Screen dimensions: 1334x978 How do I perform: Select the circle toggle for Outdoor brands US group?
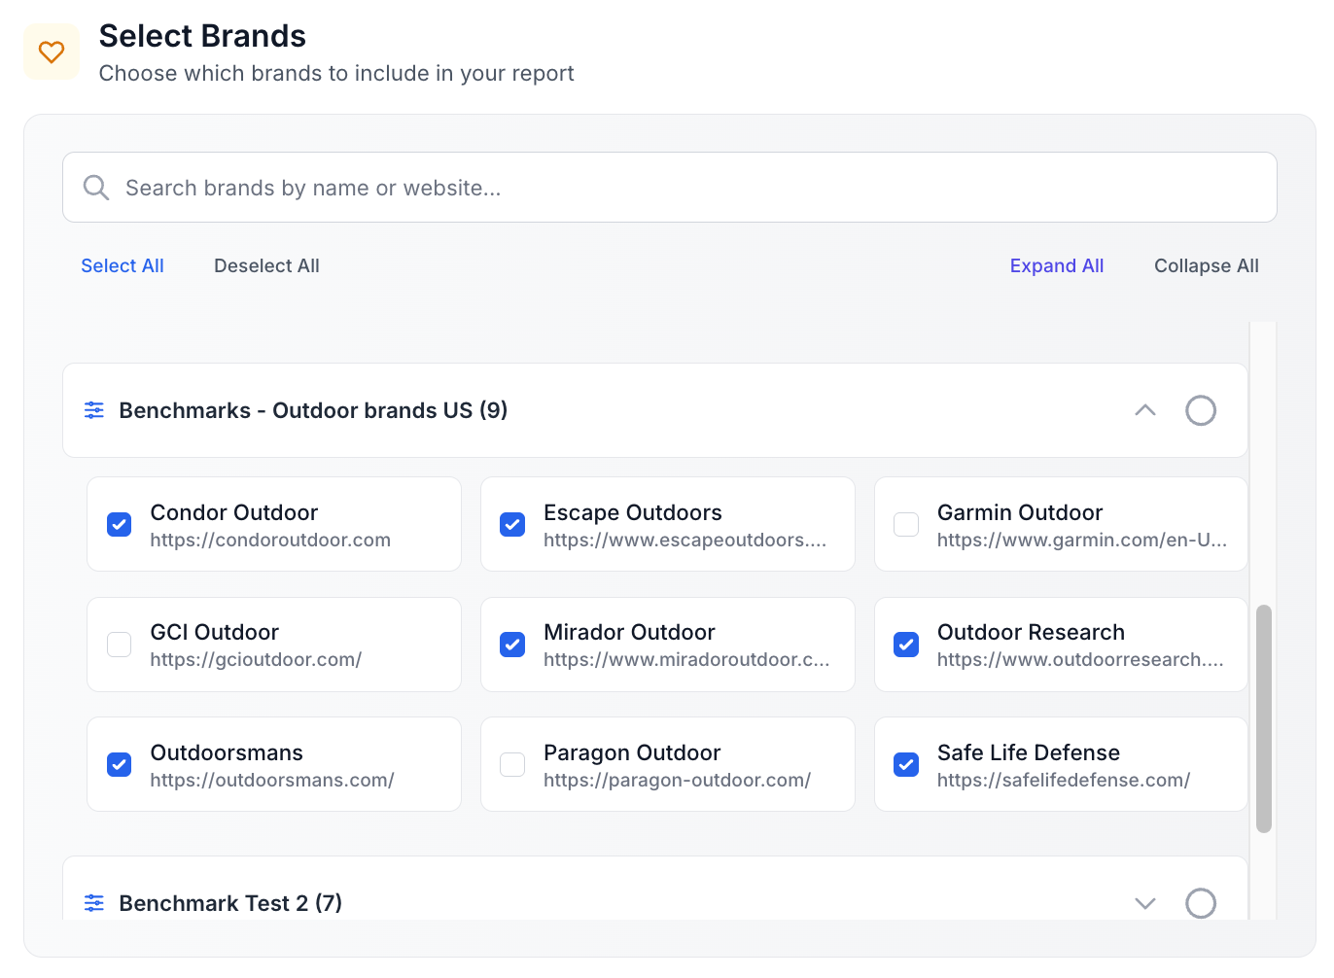[x=1201, y=410]
